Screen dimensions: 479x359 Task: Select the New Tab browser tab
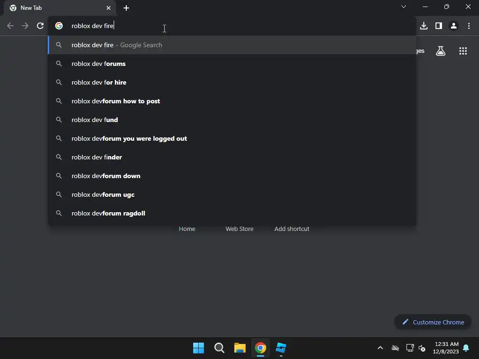[60, 8]
